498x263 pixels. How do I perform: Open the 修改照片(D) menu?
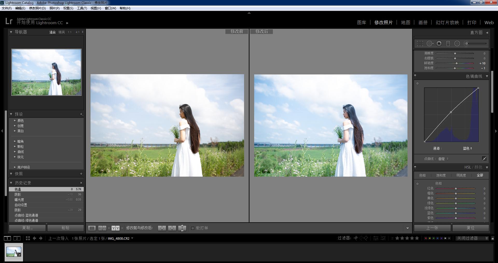click(37, 8)
